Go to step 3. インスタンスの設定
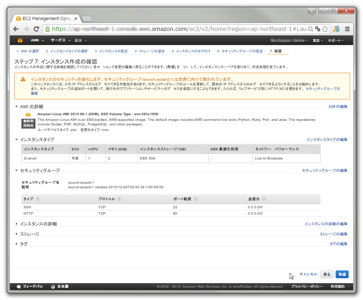The height and width of the screenshot is (300, 363). (x=111, y=51)
